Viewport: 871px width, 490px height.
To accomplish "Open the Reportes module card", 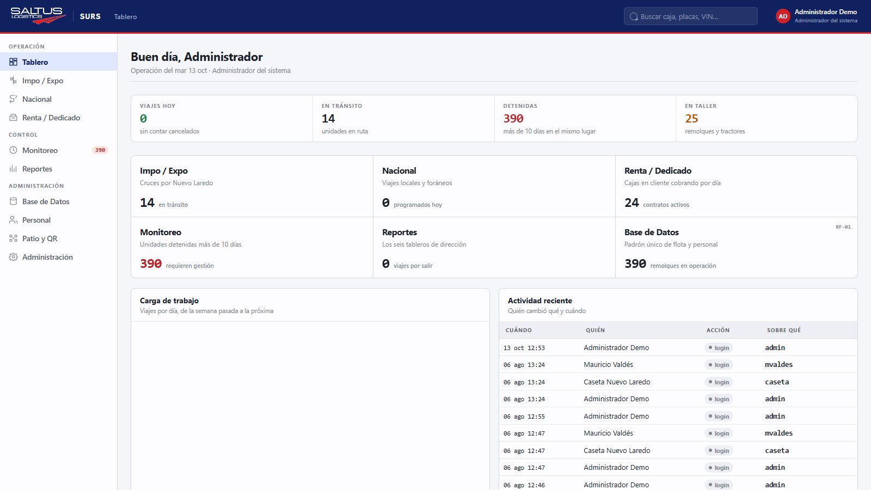I will [494, 248].
